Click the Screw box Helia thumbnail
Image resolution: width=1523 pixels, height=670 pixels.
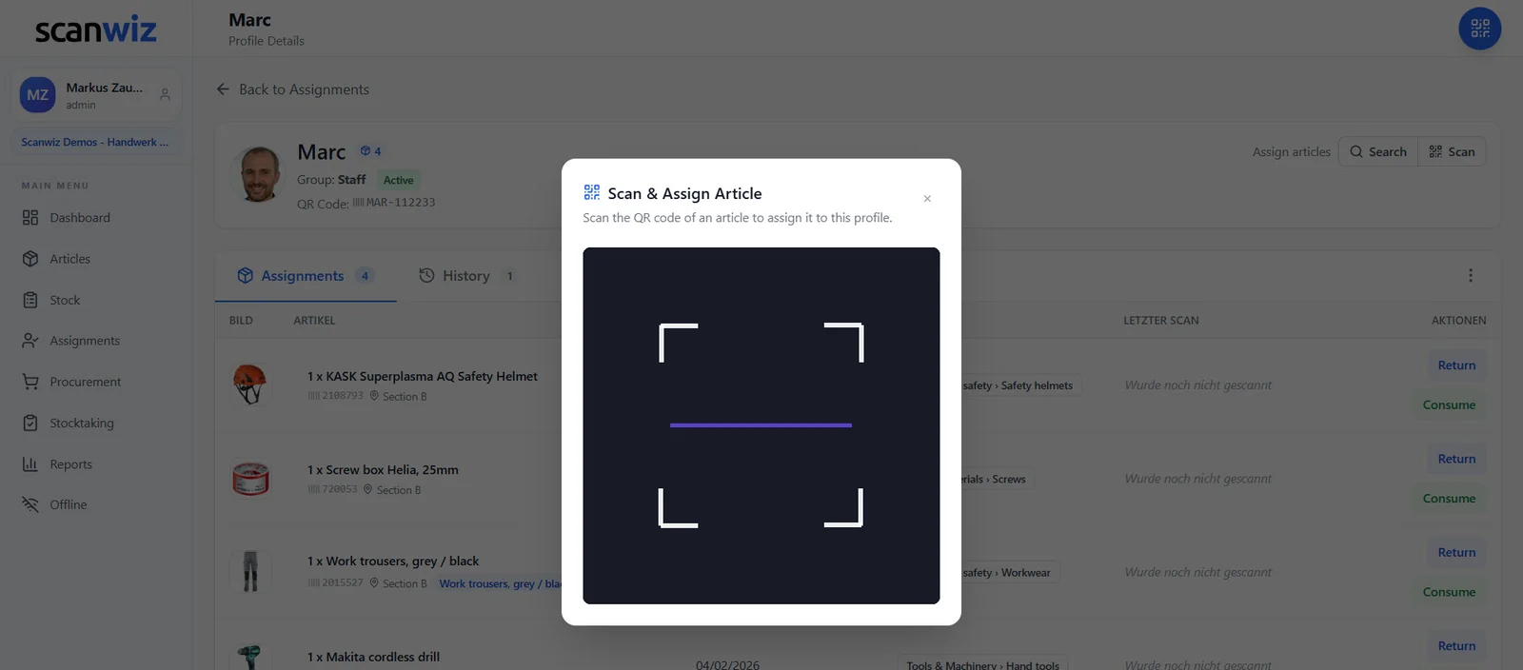[x=250, y=478]
